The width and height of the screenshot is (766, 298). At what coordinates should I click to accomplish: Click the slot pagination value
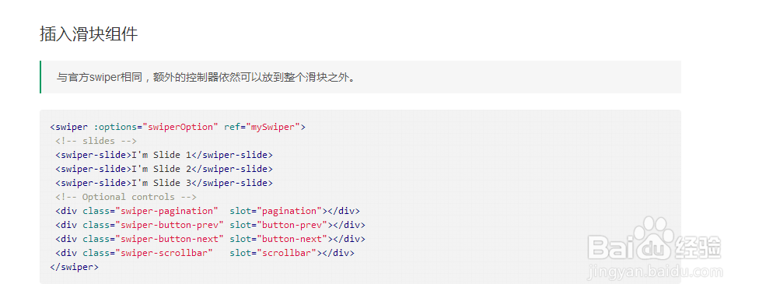click(290, 211)
